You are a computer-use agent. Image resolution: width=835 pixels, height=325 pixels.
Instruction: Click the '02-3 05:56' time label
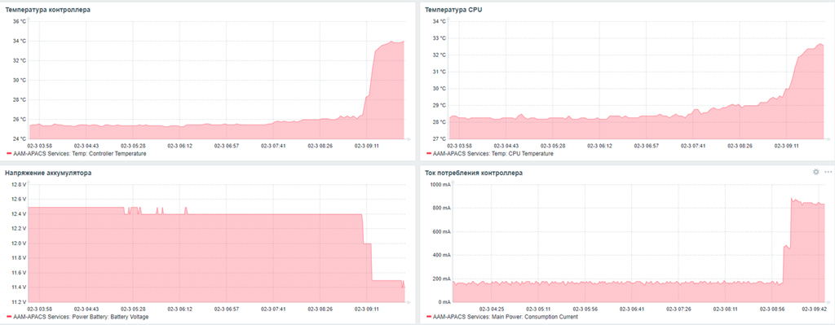pyautogui.click(x=585, y=308)
